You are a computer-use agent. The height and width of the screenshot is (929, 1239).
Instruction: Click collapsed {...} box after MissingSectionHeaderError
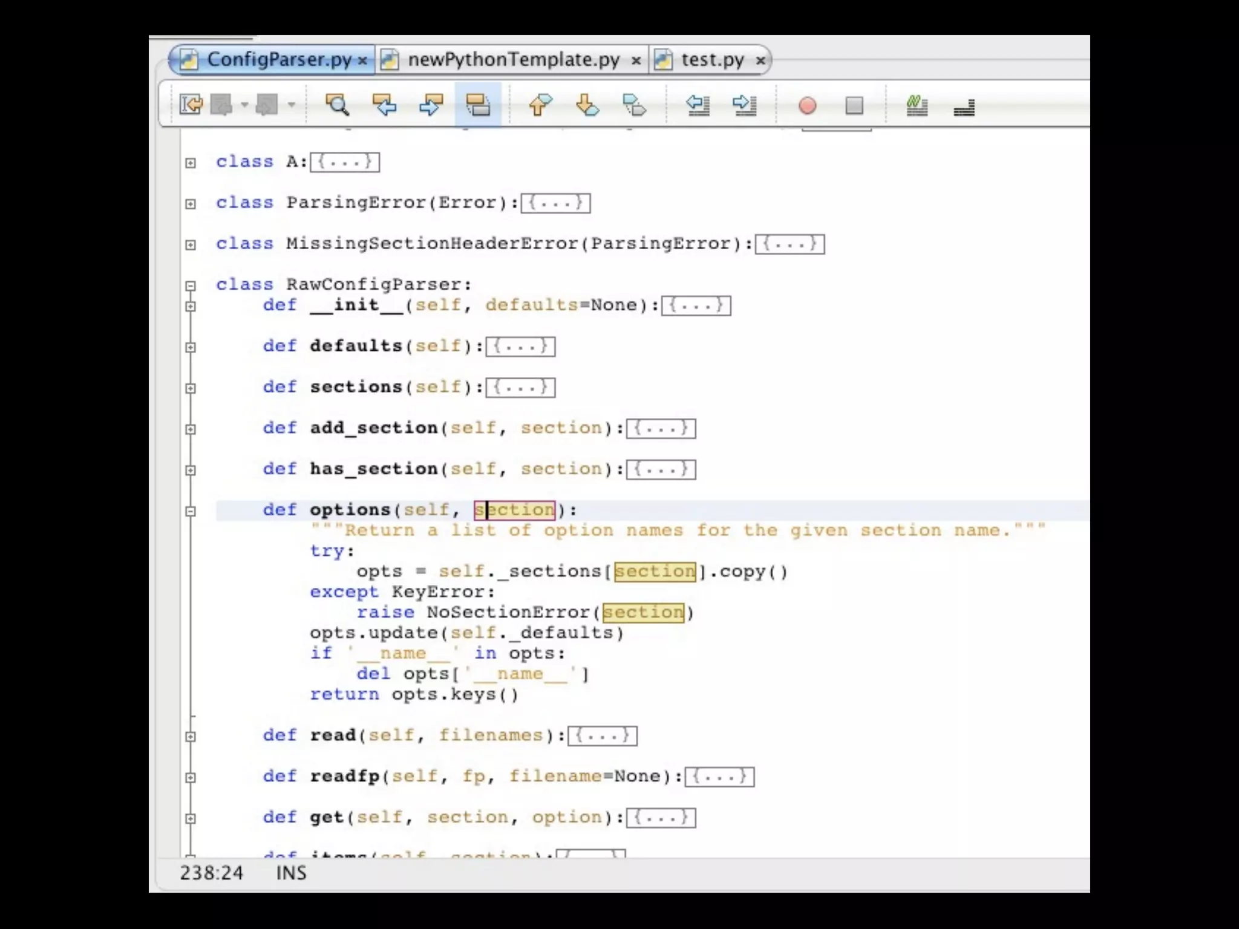tap(789, 244)
